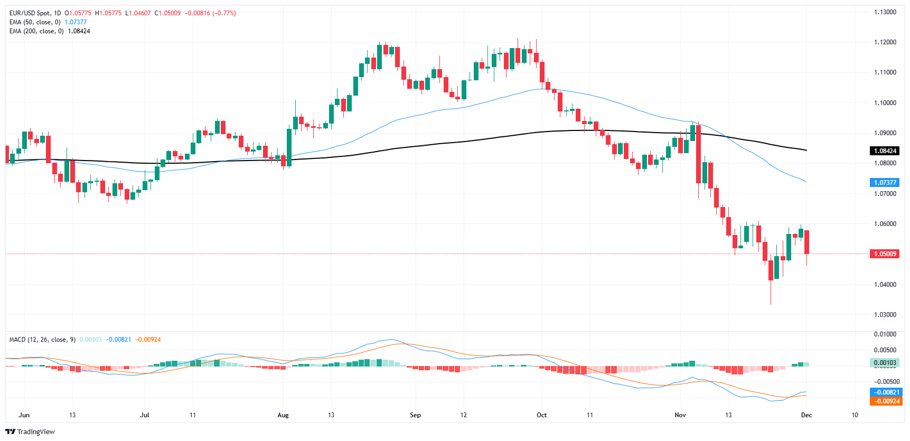Screen dimensions: 910x441
Task: Click the latest red candlestick at Dec
Action: click(x=806, y=242)
